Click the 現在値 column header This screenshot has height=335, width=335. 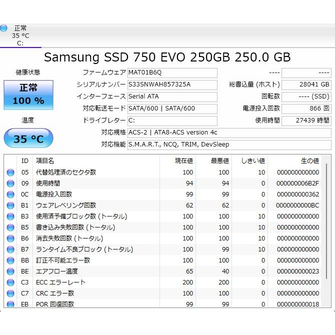178,160
